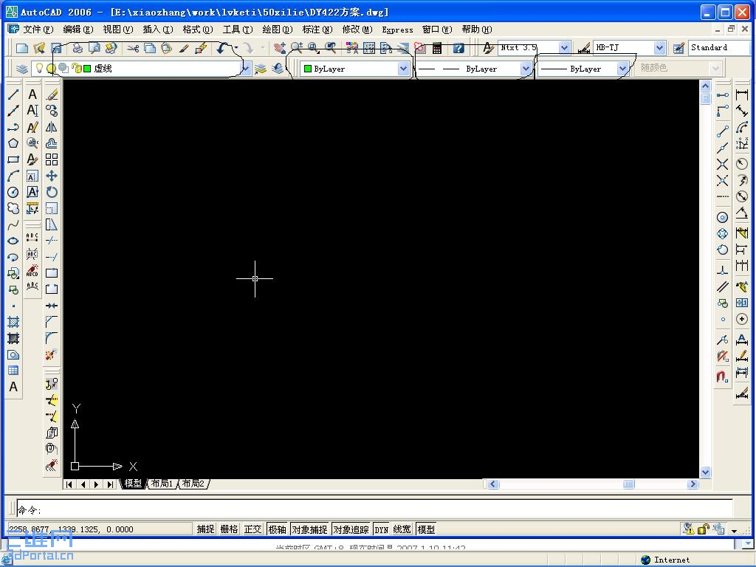Image resolution: width=756 pixels, height=567 pixels.
Task: Select the Rotate modify tool
Action: click(52, 193)
